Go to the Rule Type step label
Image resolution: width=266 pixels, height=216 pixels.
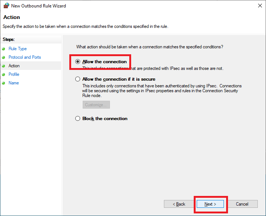coord(18,49)
